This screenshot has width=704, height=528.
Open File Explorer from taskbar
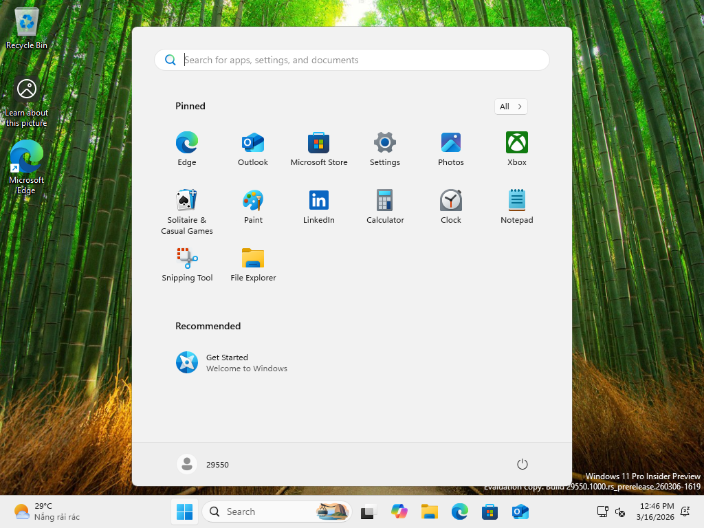(429, 511)
